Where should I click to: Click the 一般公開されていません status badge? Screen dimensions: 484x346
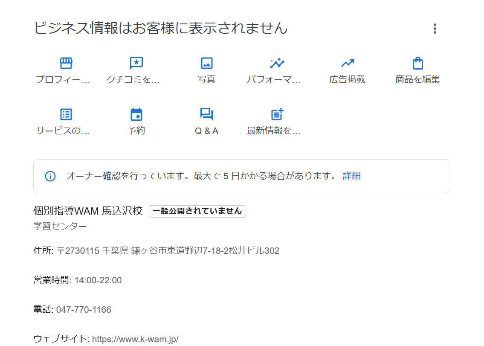click(197, 211)
